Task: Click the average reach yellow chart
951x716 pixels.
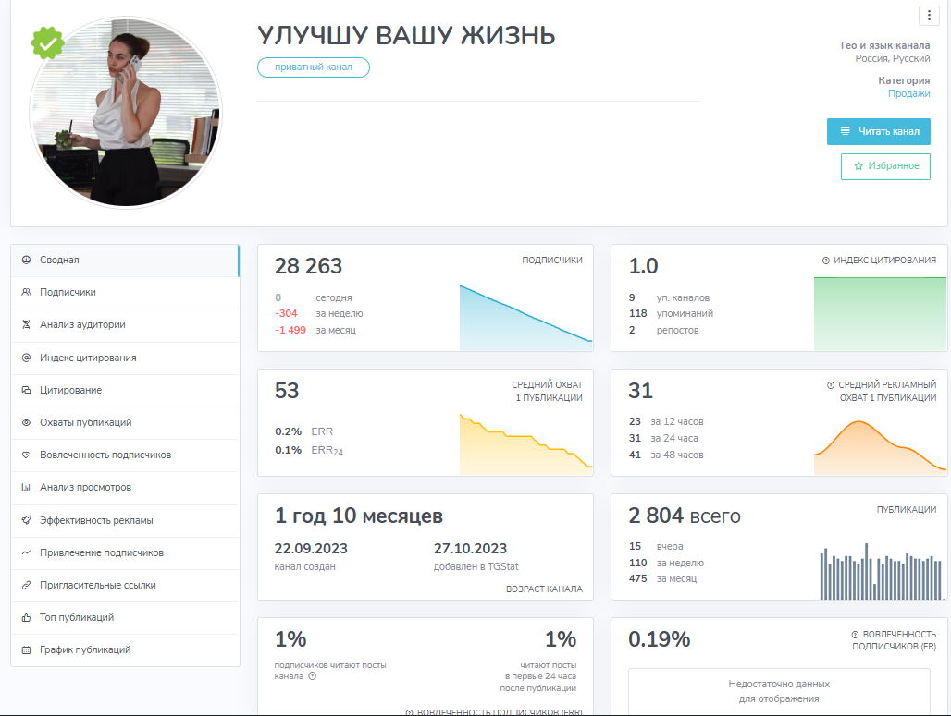Action: tap(525, 444)
